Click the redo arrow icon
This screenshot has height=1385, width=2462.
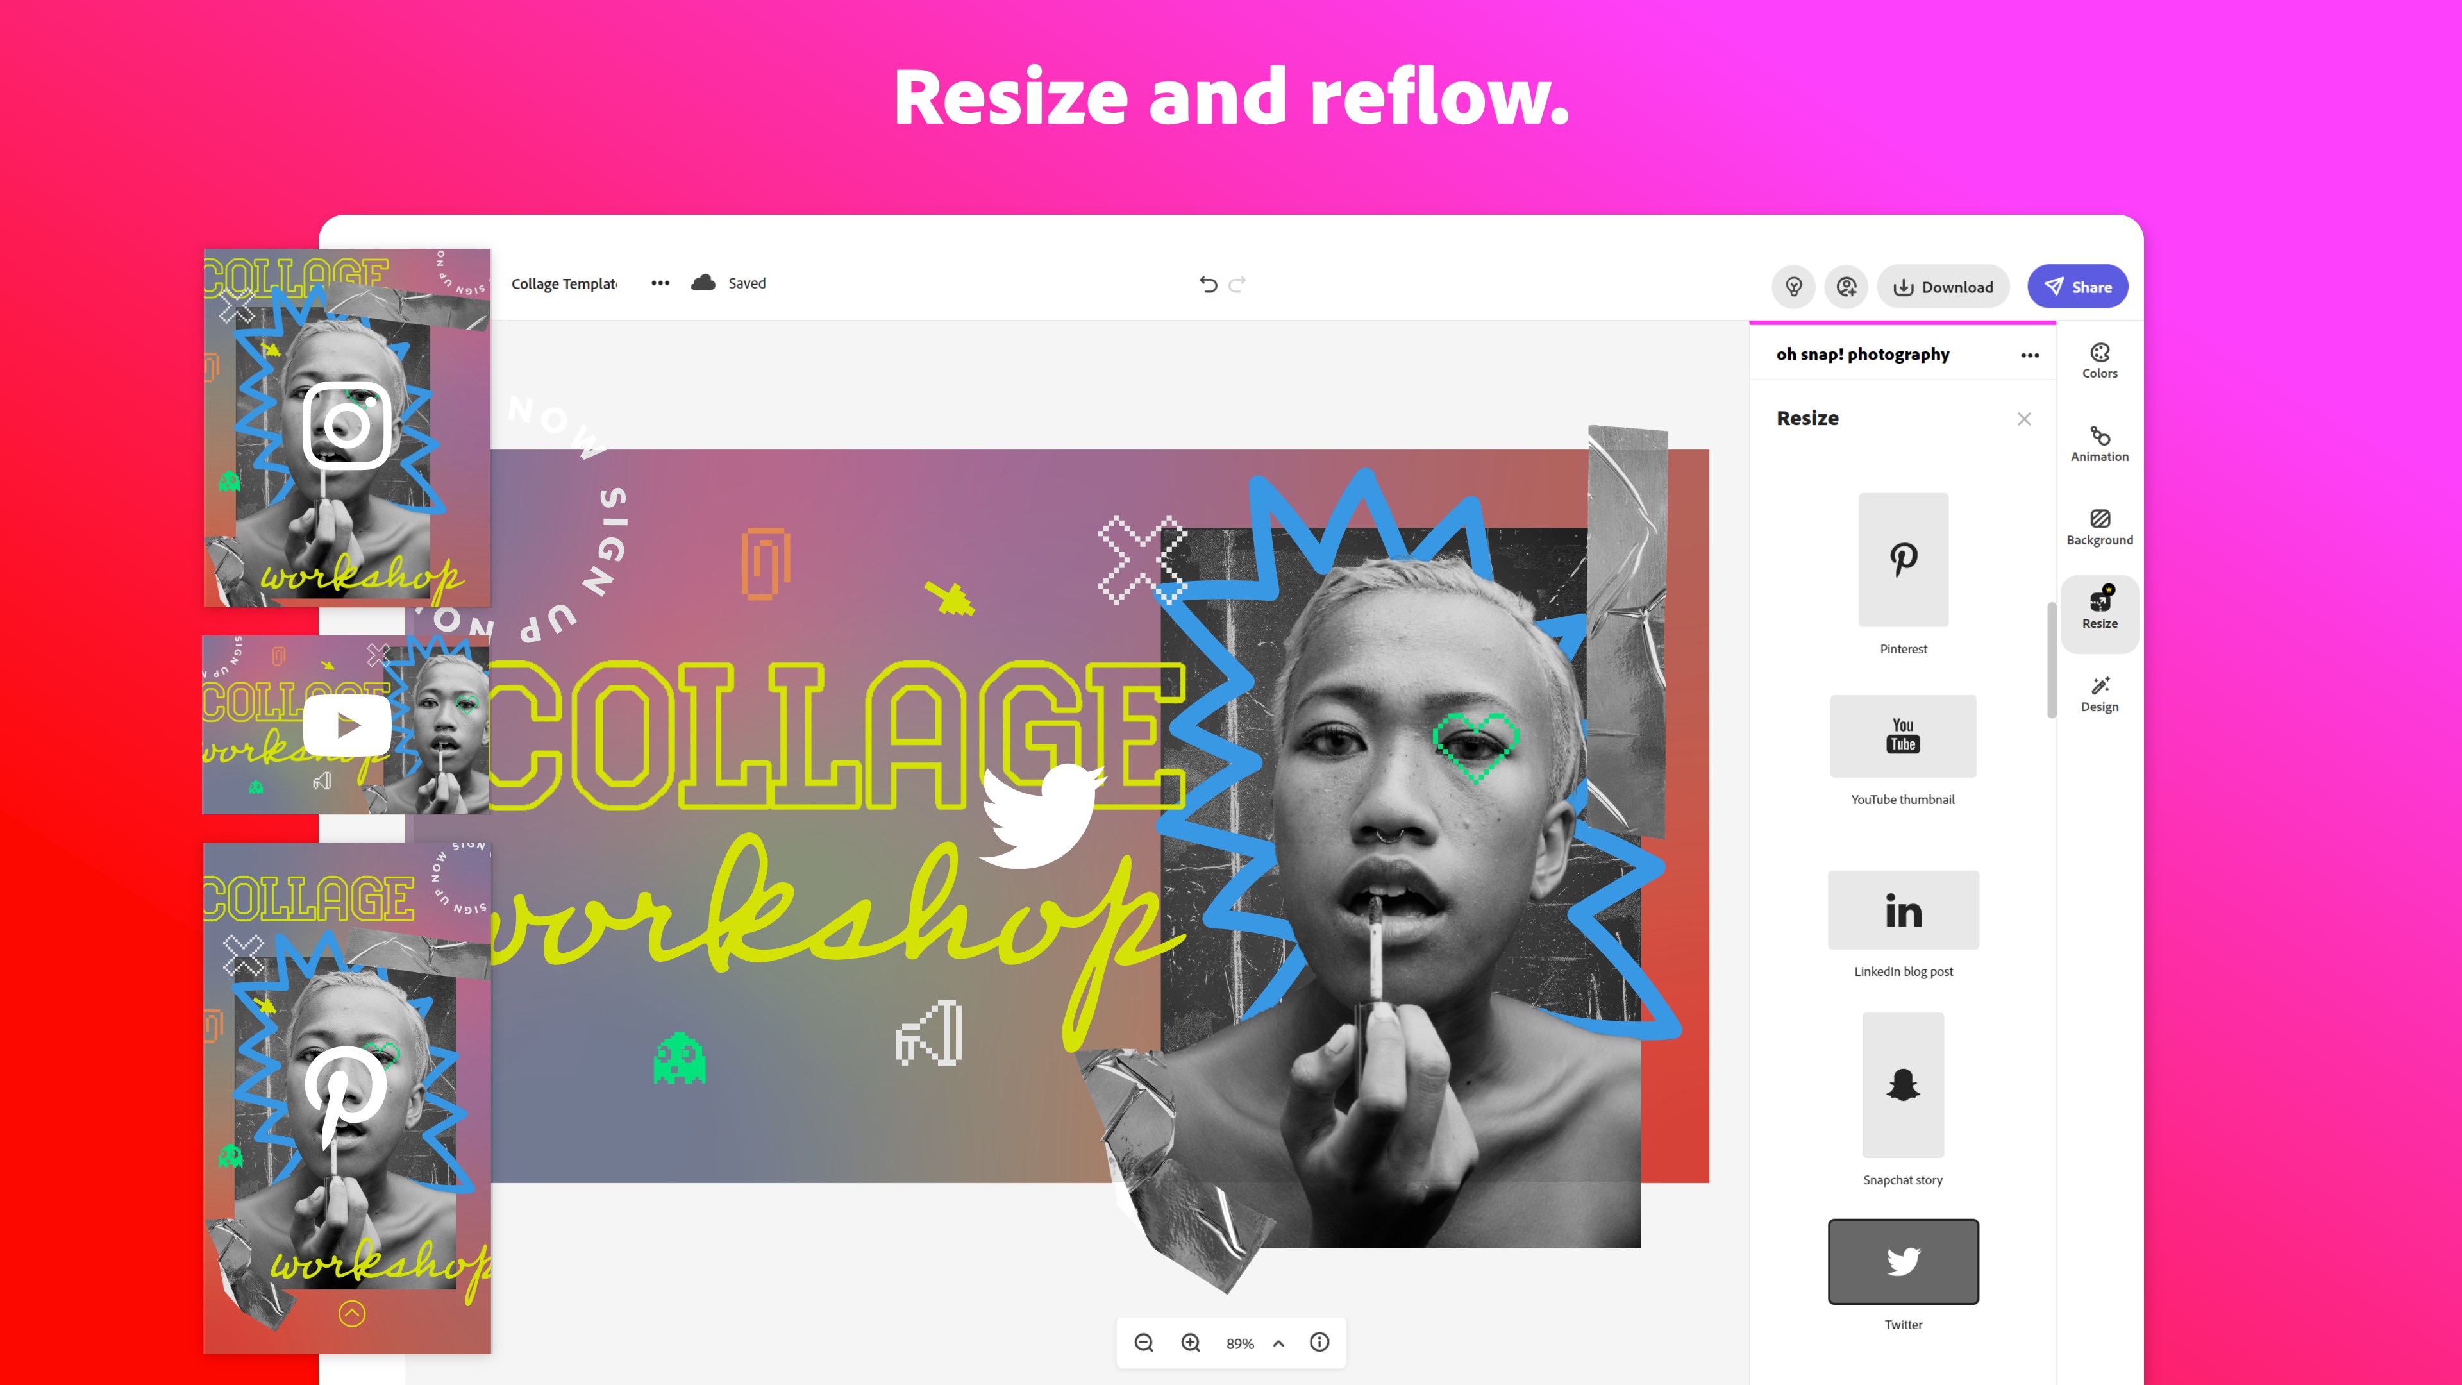pos(1237,284)
